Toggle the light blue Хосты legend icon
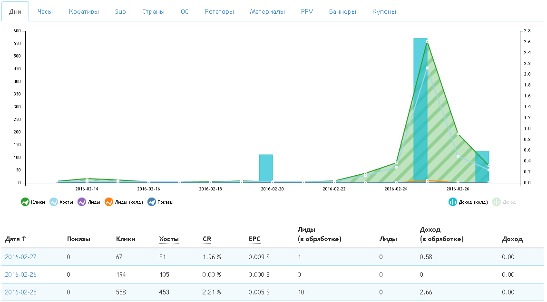This screenshot has width=547, height=302. (54, 202)
